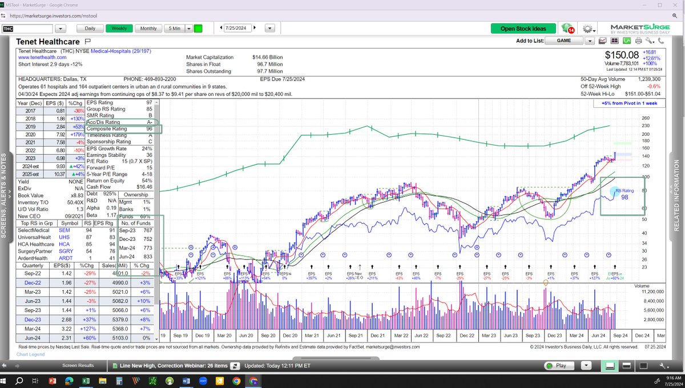Click the THC ticker symbol input field
The height and width of the screenshot is (388, 685).
click(28, 28)
